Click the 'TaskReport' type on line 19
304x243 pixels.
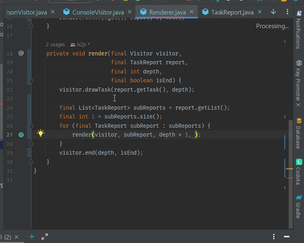pyautogui.click(x=146, y=62)
